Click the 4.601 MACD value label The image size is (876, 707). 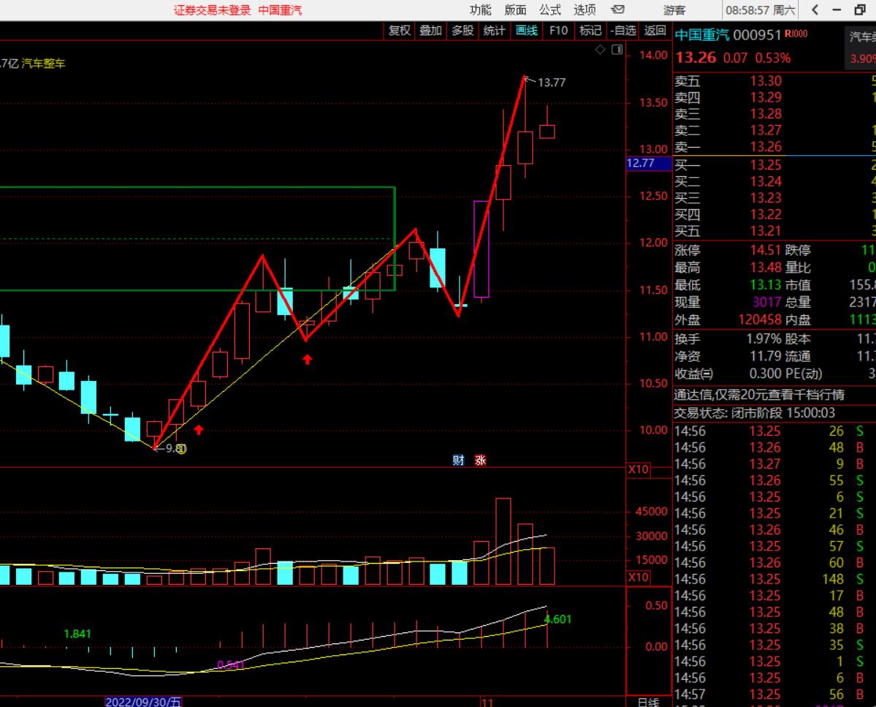[557, 619]
